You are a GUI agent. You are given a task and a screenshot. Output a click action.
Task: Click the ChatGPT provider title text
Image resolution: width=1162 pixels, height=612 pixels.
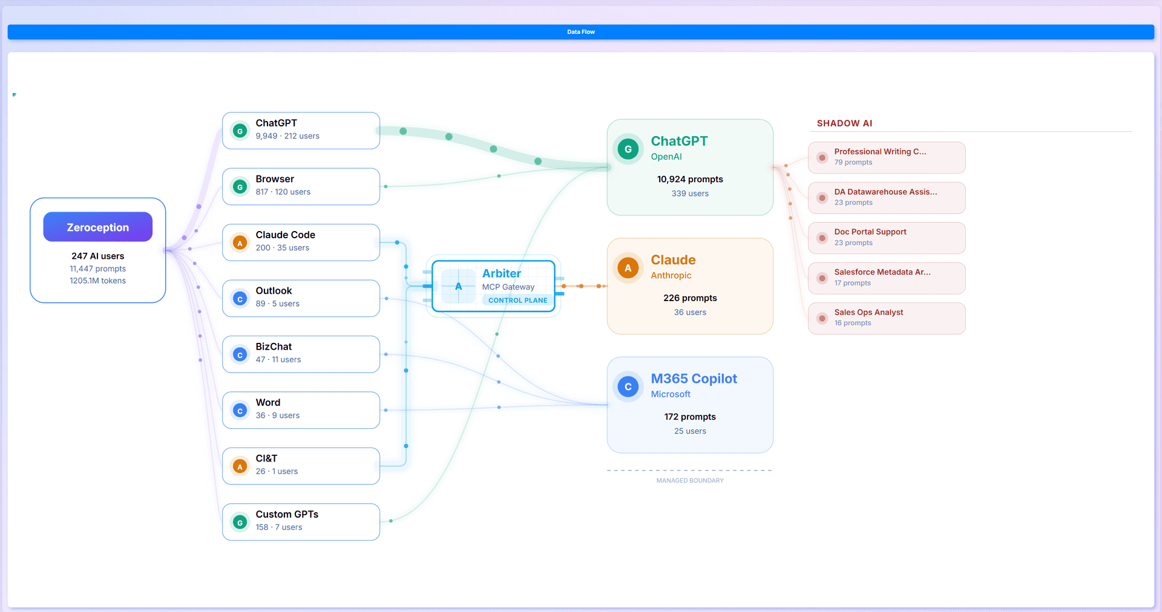[x=679, y=141]
